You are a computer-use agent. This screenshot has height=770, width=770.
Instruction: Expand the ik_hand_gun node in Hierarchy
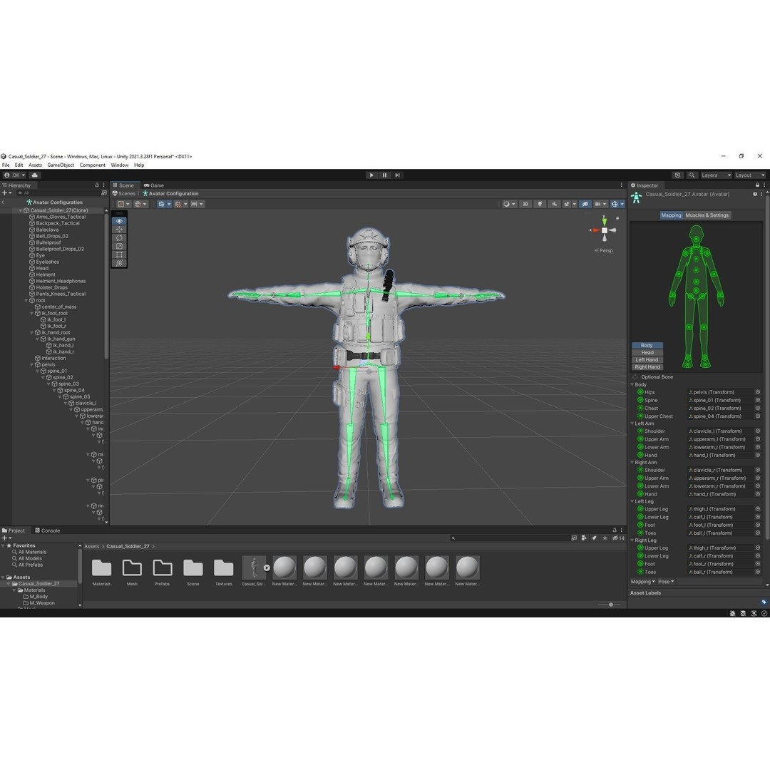pyautogui.click(x=38, y=339)
